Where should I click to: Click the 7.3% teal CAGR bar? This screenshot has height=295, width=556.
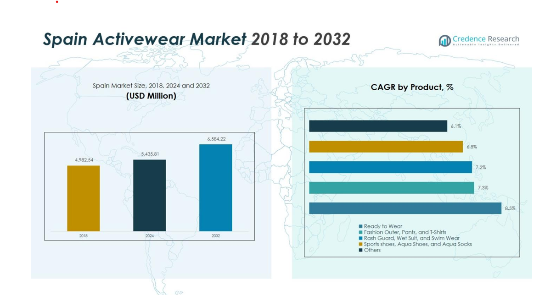coord(391,188)
